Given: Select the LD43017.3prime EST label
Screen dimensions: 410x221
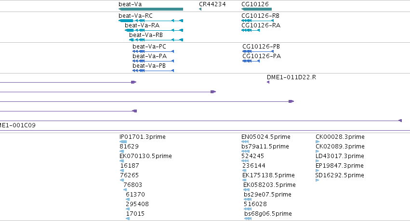Looking at the screenshot, I should coord(340,156).
